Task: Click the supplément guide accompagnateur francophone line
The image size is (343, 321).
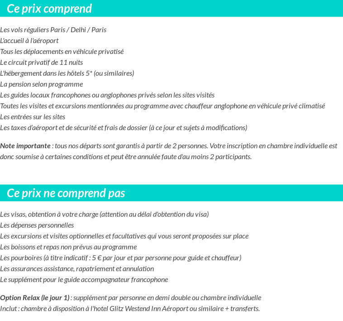Action: [84, 280]
